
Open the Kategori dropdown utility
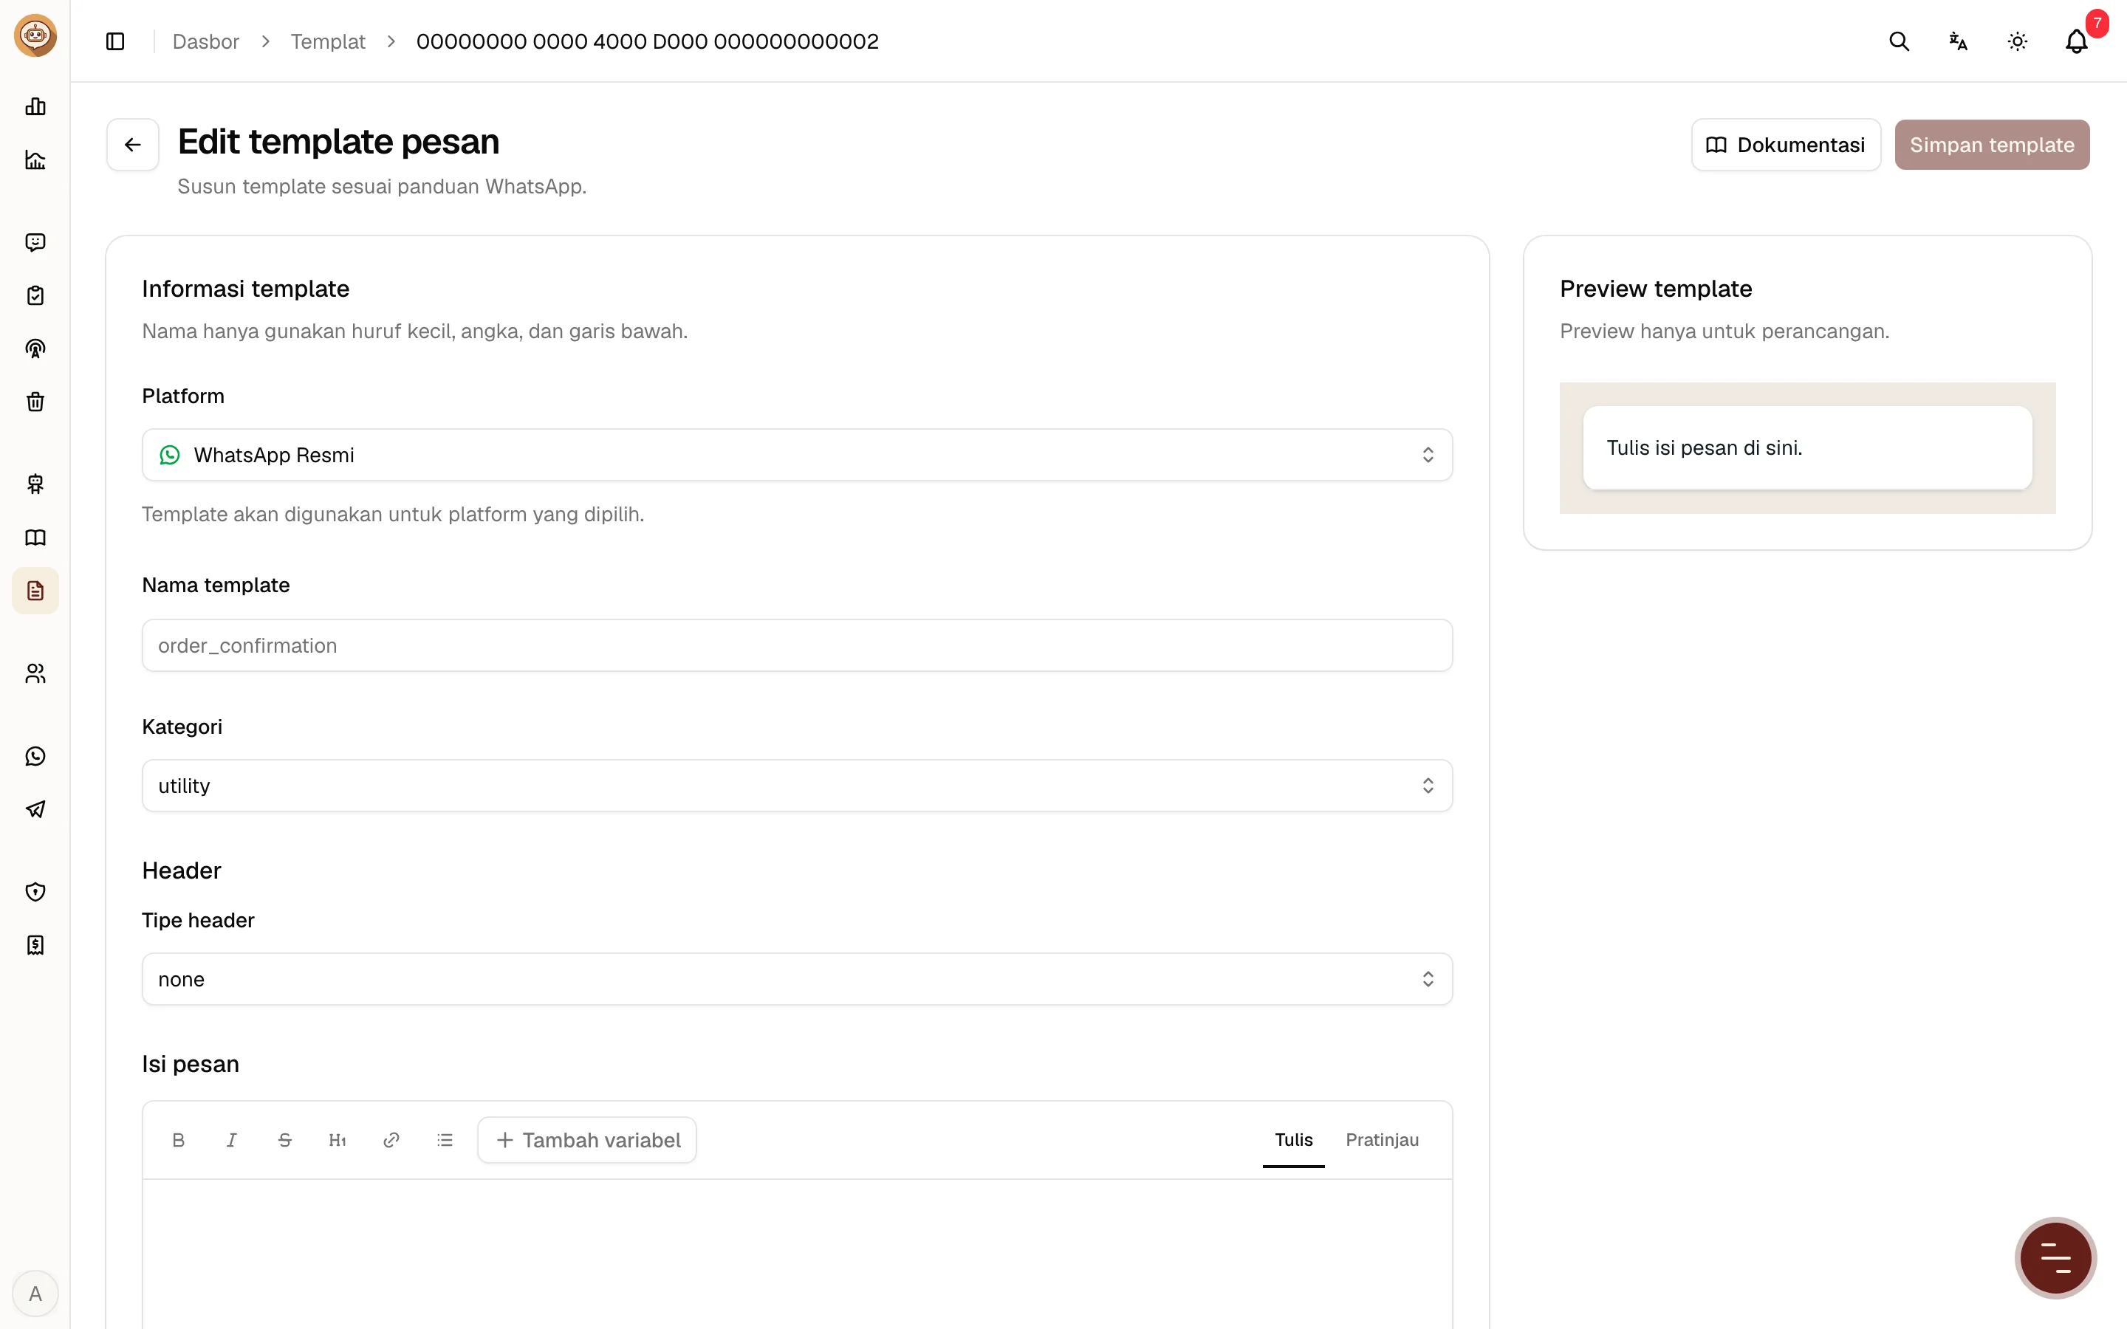pyautogui.click(x=796, y=786)
